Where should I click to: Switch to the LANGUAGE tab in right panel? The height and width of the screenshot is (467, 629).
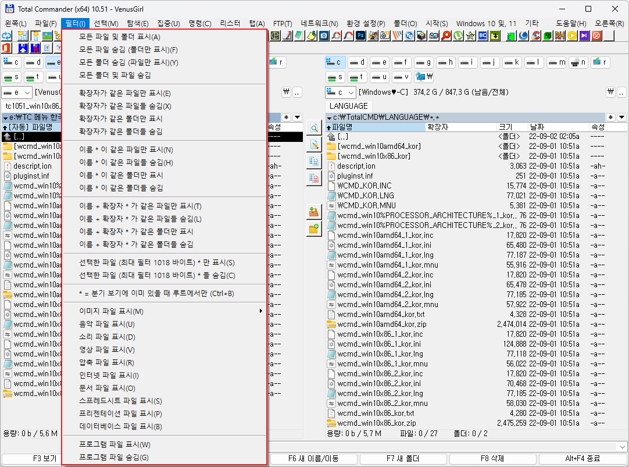348,106
